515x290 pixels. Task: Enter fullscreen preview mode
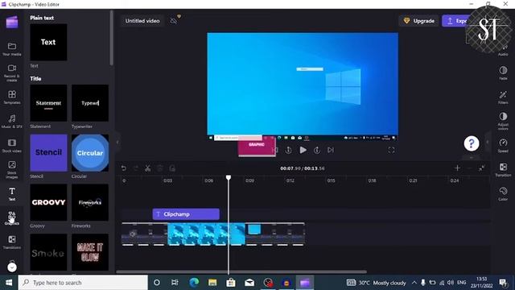coord(391,150)
